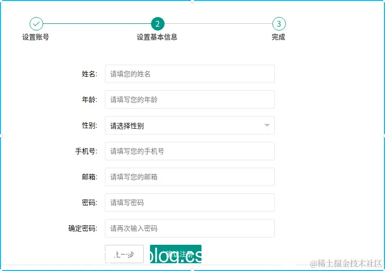The width and height of the screenshot is (385, 271).
Task: Click the 上一步 previous step button
Action: click(124, 254)
